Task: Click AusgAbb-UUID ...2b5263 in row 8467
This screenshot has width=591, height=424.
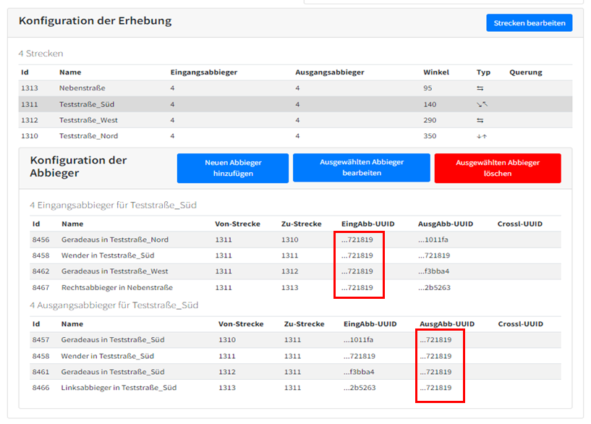Action: [434, 287]
